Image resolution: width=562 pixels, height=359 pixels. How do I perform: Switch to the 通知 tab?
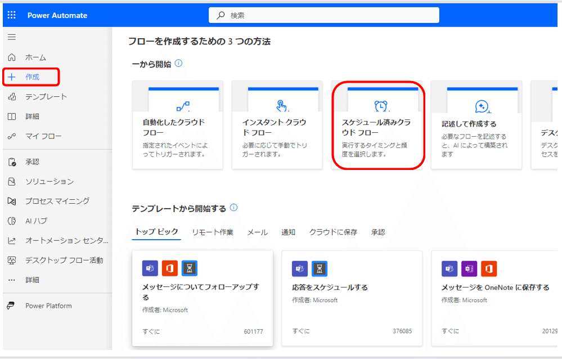point(288,232)
